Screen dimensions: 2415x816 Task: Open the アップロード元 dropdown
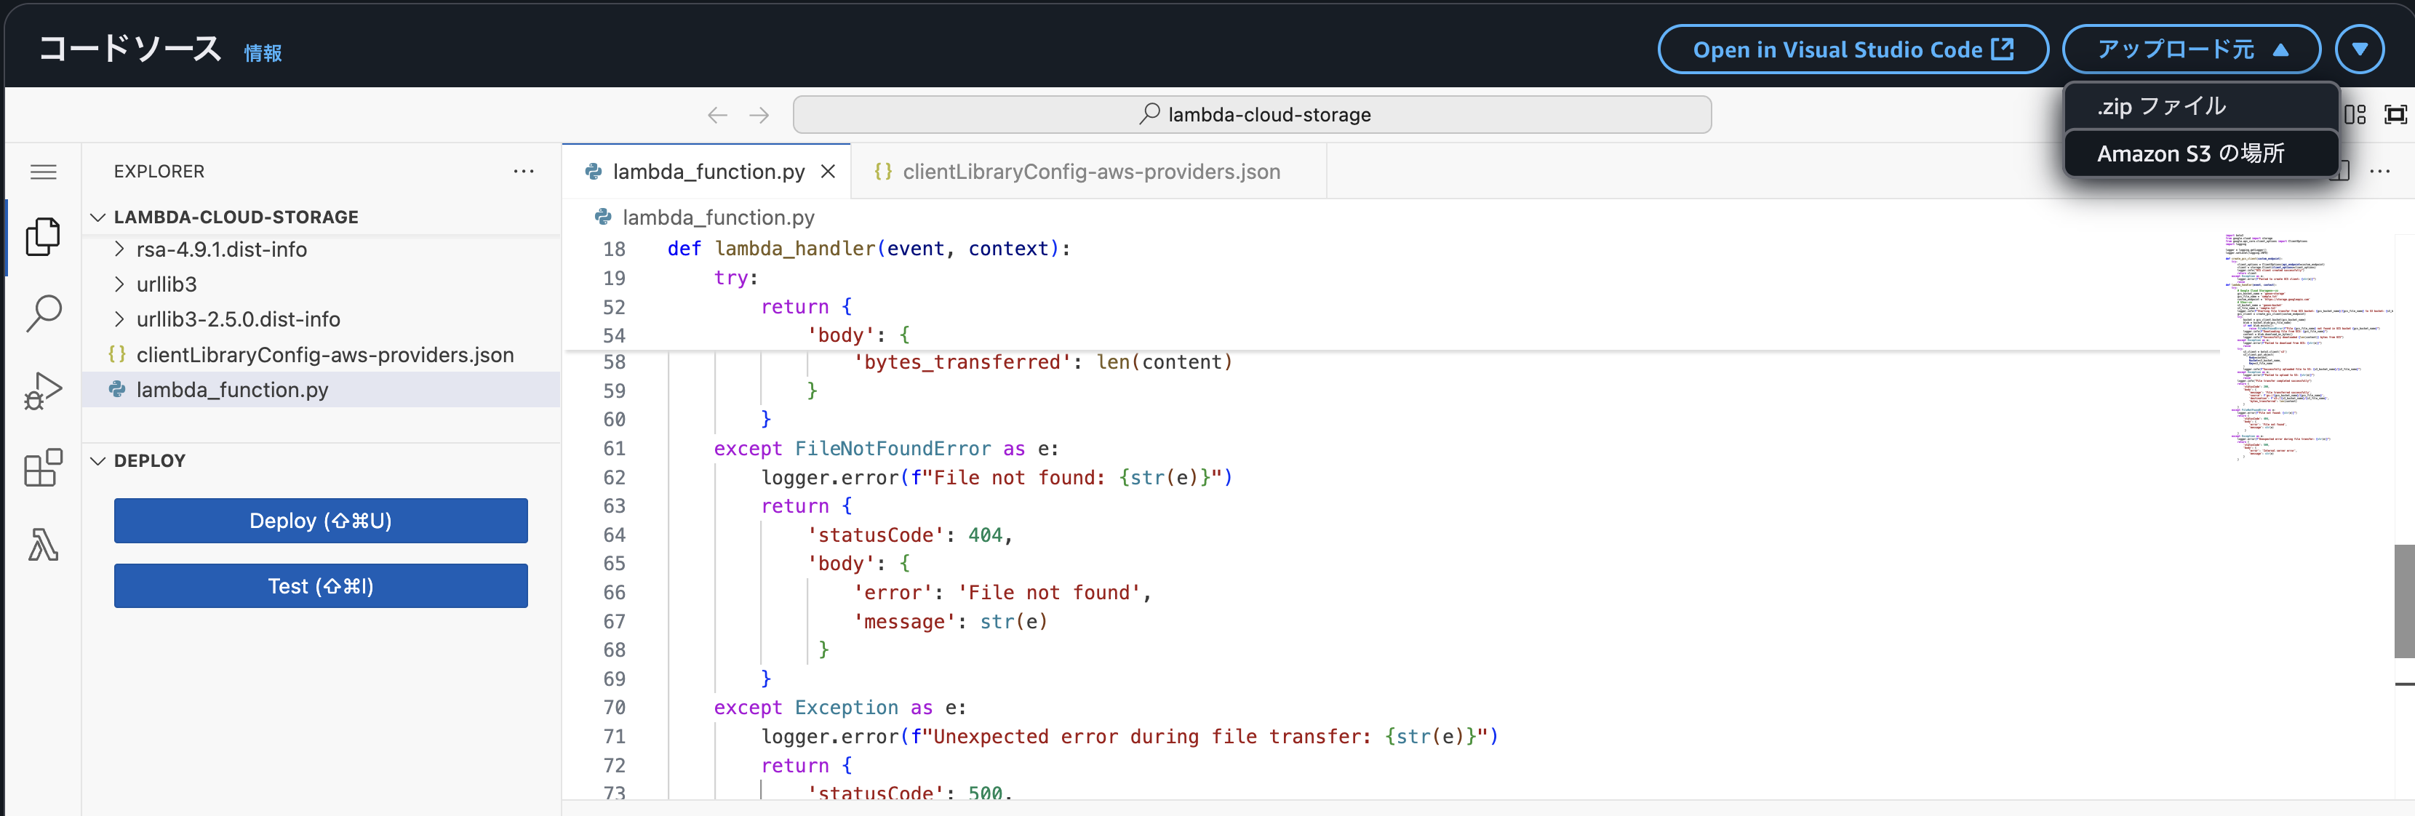click(x=2191, y=49)
